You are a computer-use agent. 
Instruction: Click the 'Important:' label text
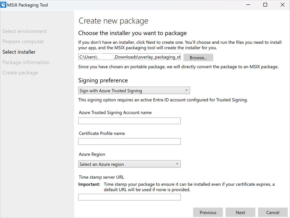(x=89, y=184)
